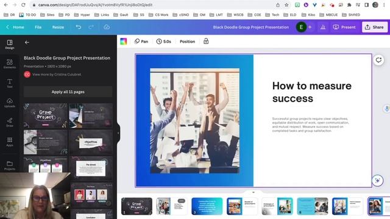Open View more by Cristina Culubret link

[57, 74]
